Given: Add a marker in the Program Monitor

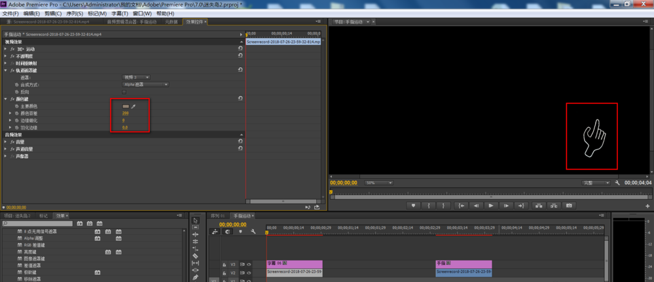Looking at the screenshot, I should point(413,206).
